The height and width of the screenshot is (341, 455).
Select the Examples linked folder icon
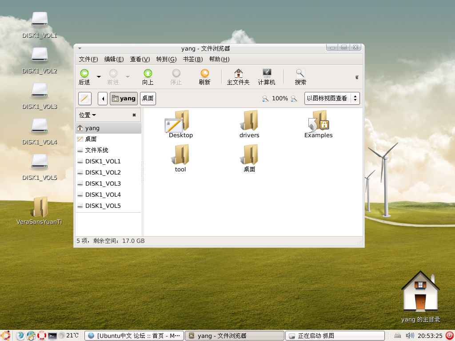coord(318,124)
